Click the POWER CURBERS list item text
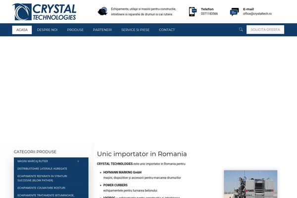 (115, 185)
